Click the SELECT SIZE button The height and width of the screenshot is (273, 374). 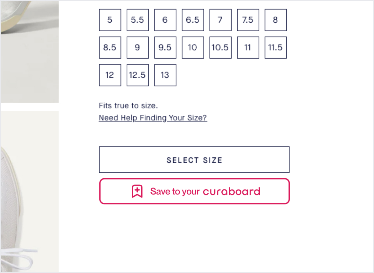click(194, 160)
